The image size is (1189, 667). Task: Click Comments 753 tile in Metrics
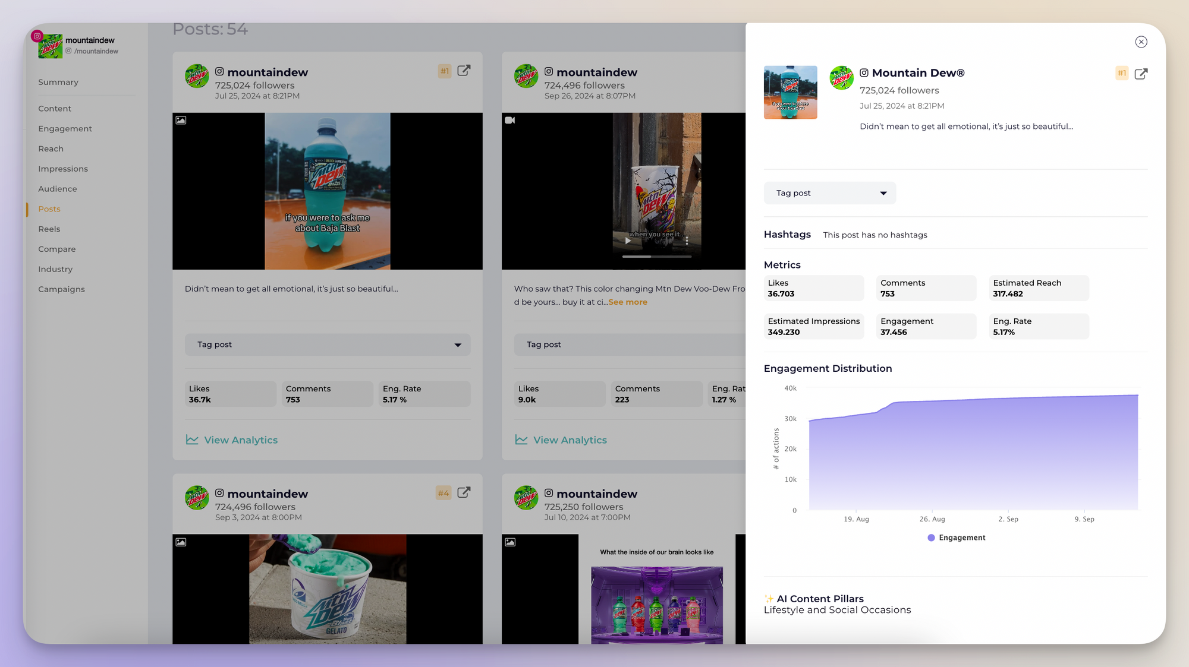pos(926,288)
